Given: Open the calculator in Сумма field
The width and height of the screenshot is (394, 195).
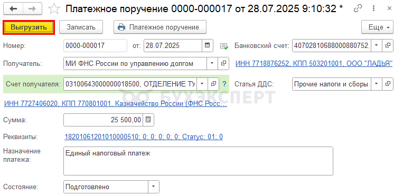Looking at the screenshot, I should pyautogui.click(x=148, y=120).
